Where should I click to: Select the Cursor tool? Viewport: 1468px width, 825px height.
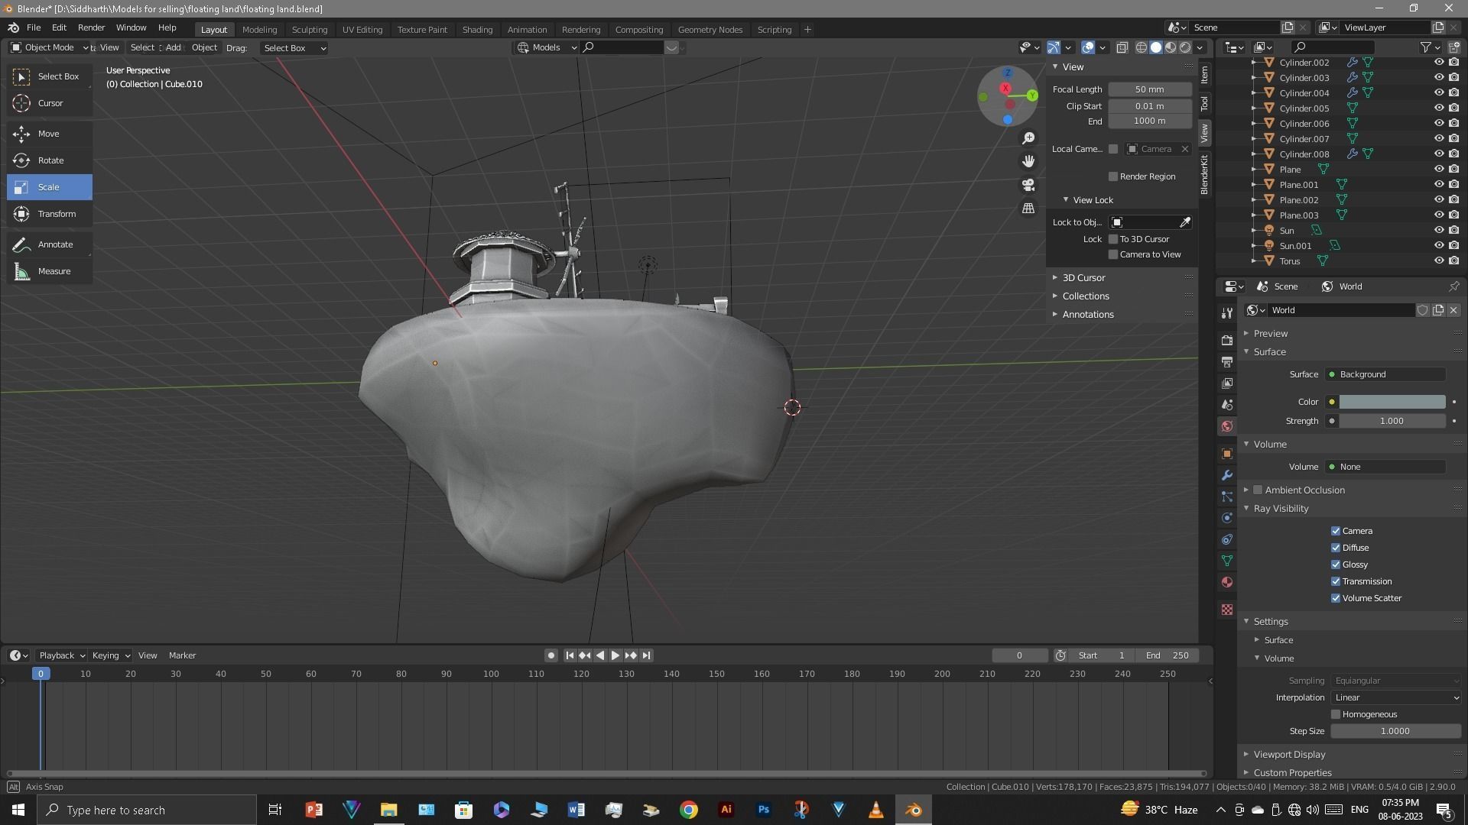tap(50, 103)
